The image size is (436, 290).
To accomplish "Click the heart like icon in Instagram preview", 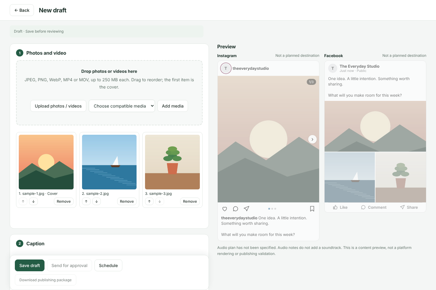I will point(225,209).
